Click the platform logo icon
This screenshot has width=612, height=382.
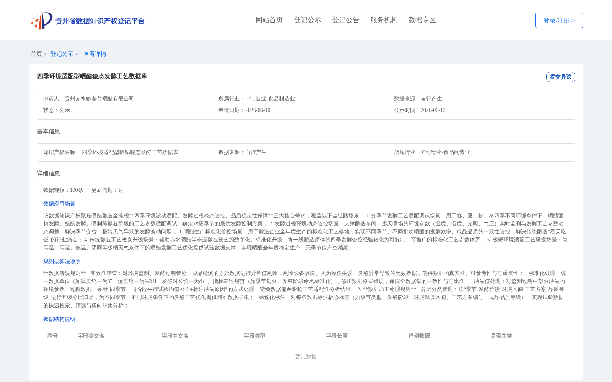click(42, 20)
